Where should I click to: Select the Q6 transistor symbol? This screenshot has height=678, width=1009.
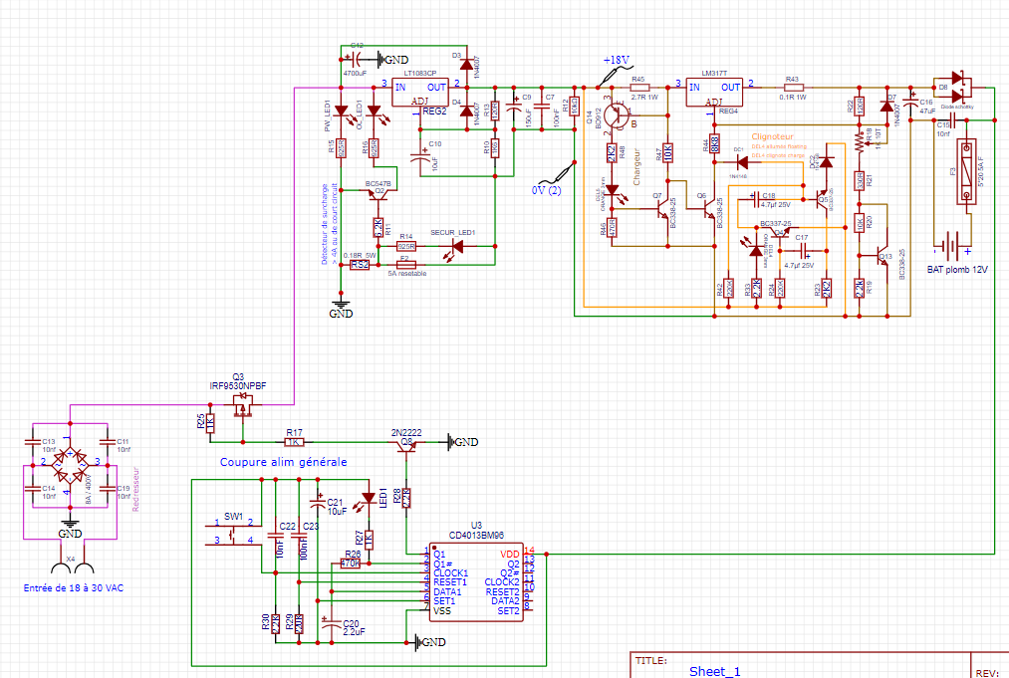(708, 211)
